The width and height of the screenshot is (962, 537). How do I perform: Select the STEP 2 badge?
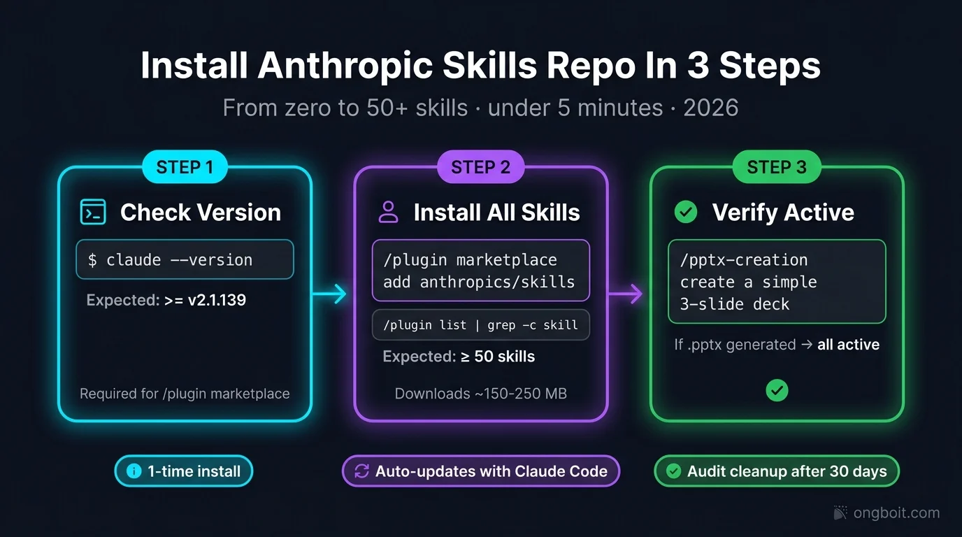[480, 167]
